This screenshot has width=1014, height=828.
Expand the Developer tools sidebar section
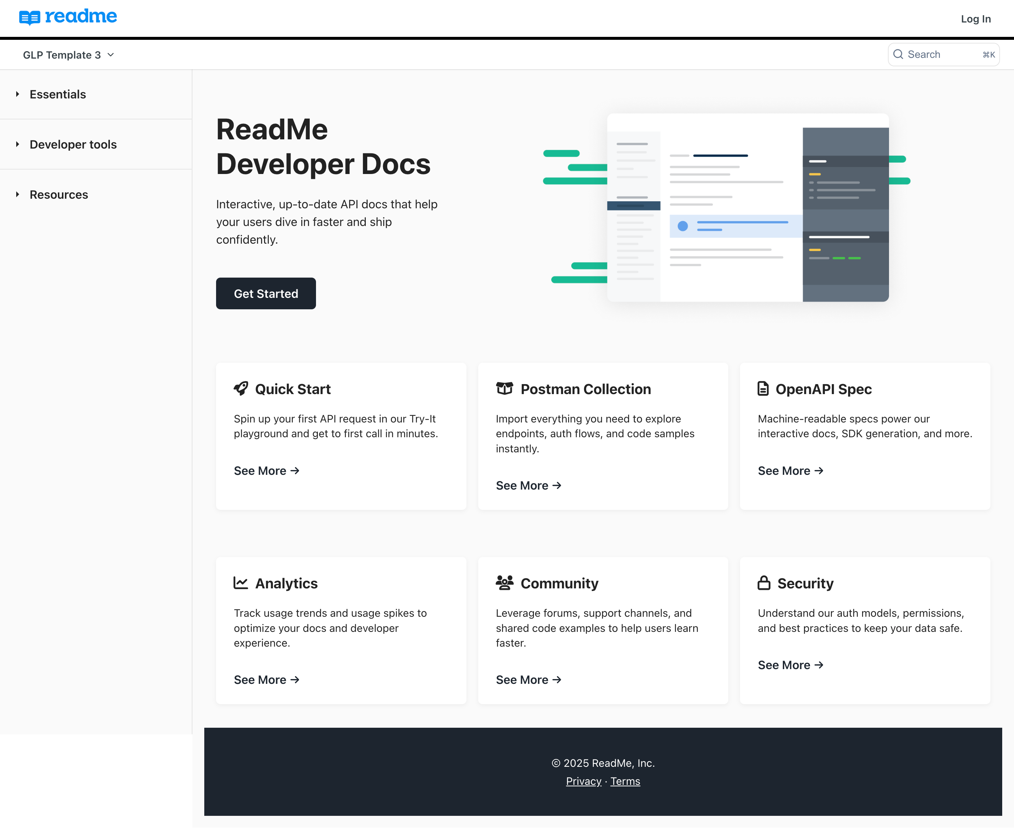96,145
